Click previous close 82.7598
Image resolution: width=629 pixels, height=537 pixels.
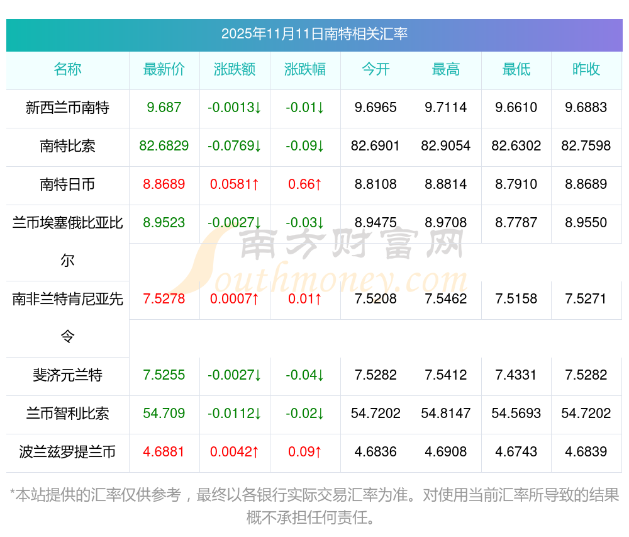tap(586, 145)
